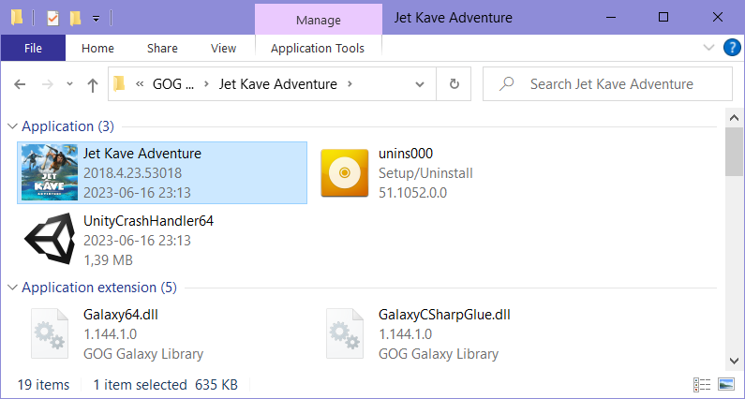745x399 pixels.
Task: Select the Jet Kave Adventure game icon
Action: coord(50,172)
